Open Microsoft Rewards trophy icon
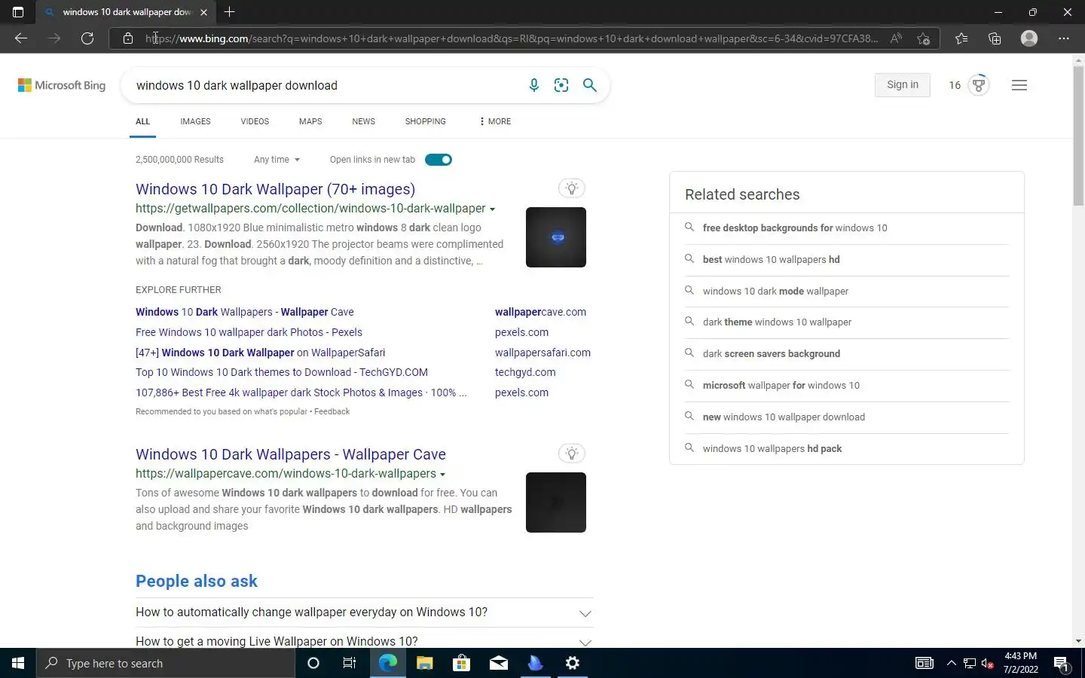Screen dimensions: 1085x678 (979, 85)
